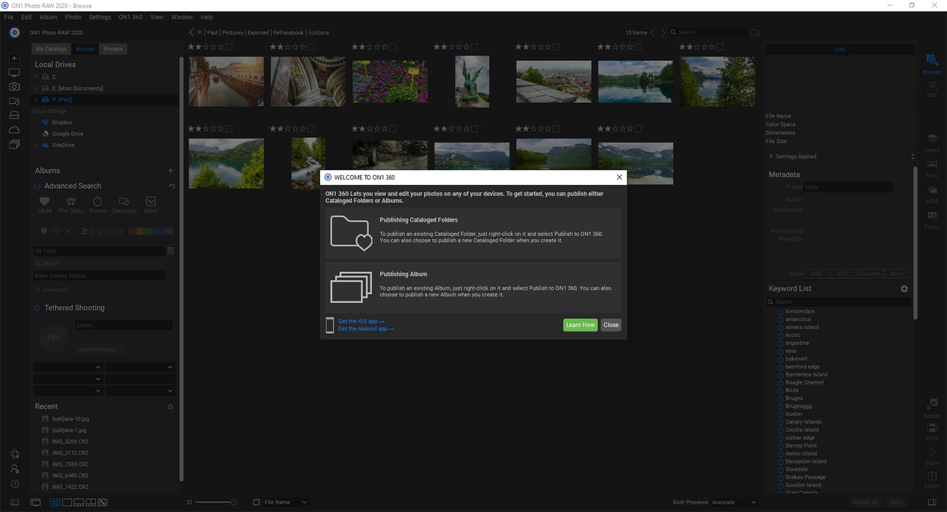
Task: Expand the Settings Applied section
Action: coord(771,156)
